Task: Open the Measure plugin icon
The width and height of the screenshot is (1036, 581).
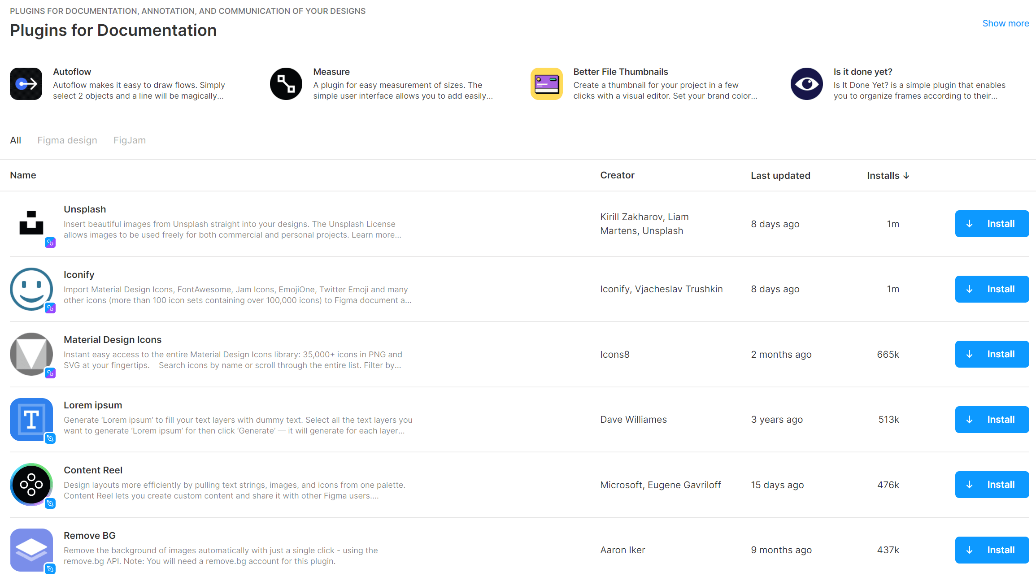Action: point(286,84)
